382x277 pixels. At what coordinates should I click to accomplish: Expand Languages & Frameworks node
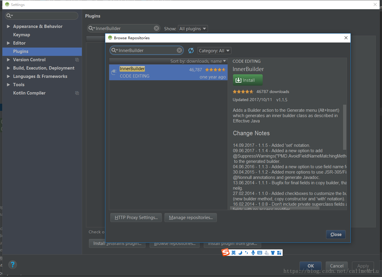(x=8, y=76)
